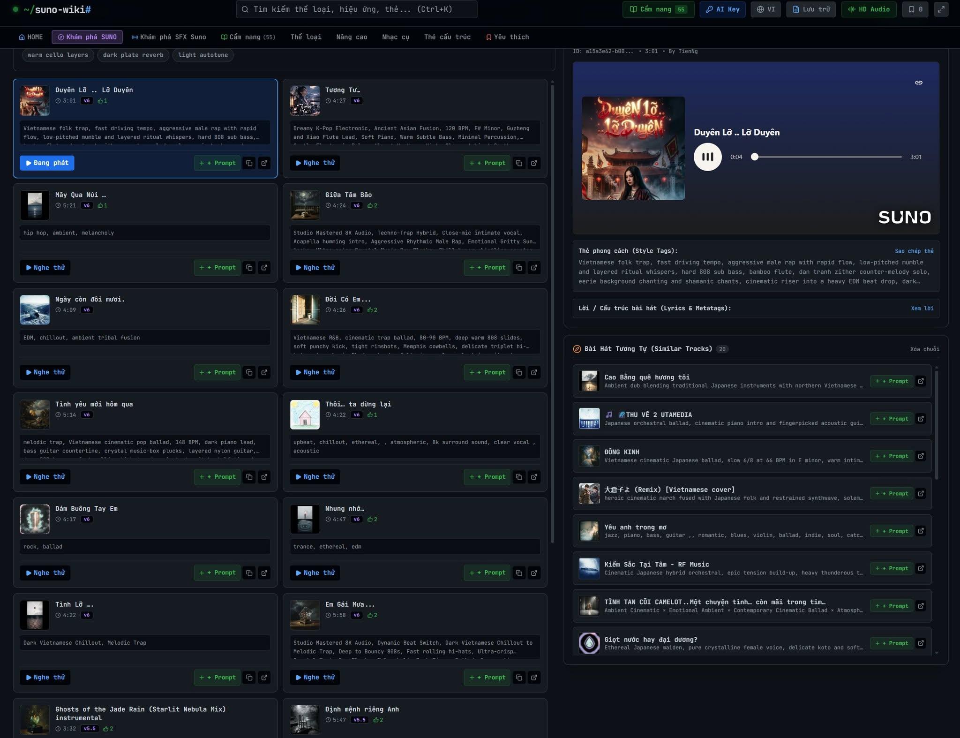Switch to Nâng cao tab

coord(352,37)
